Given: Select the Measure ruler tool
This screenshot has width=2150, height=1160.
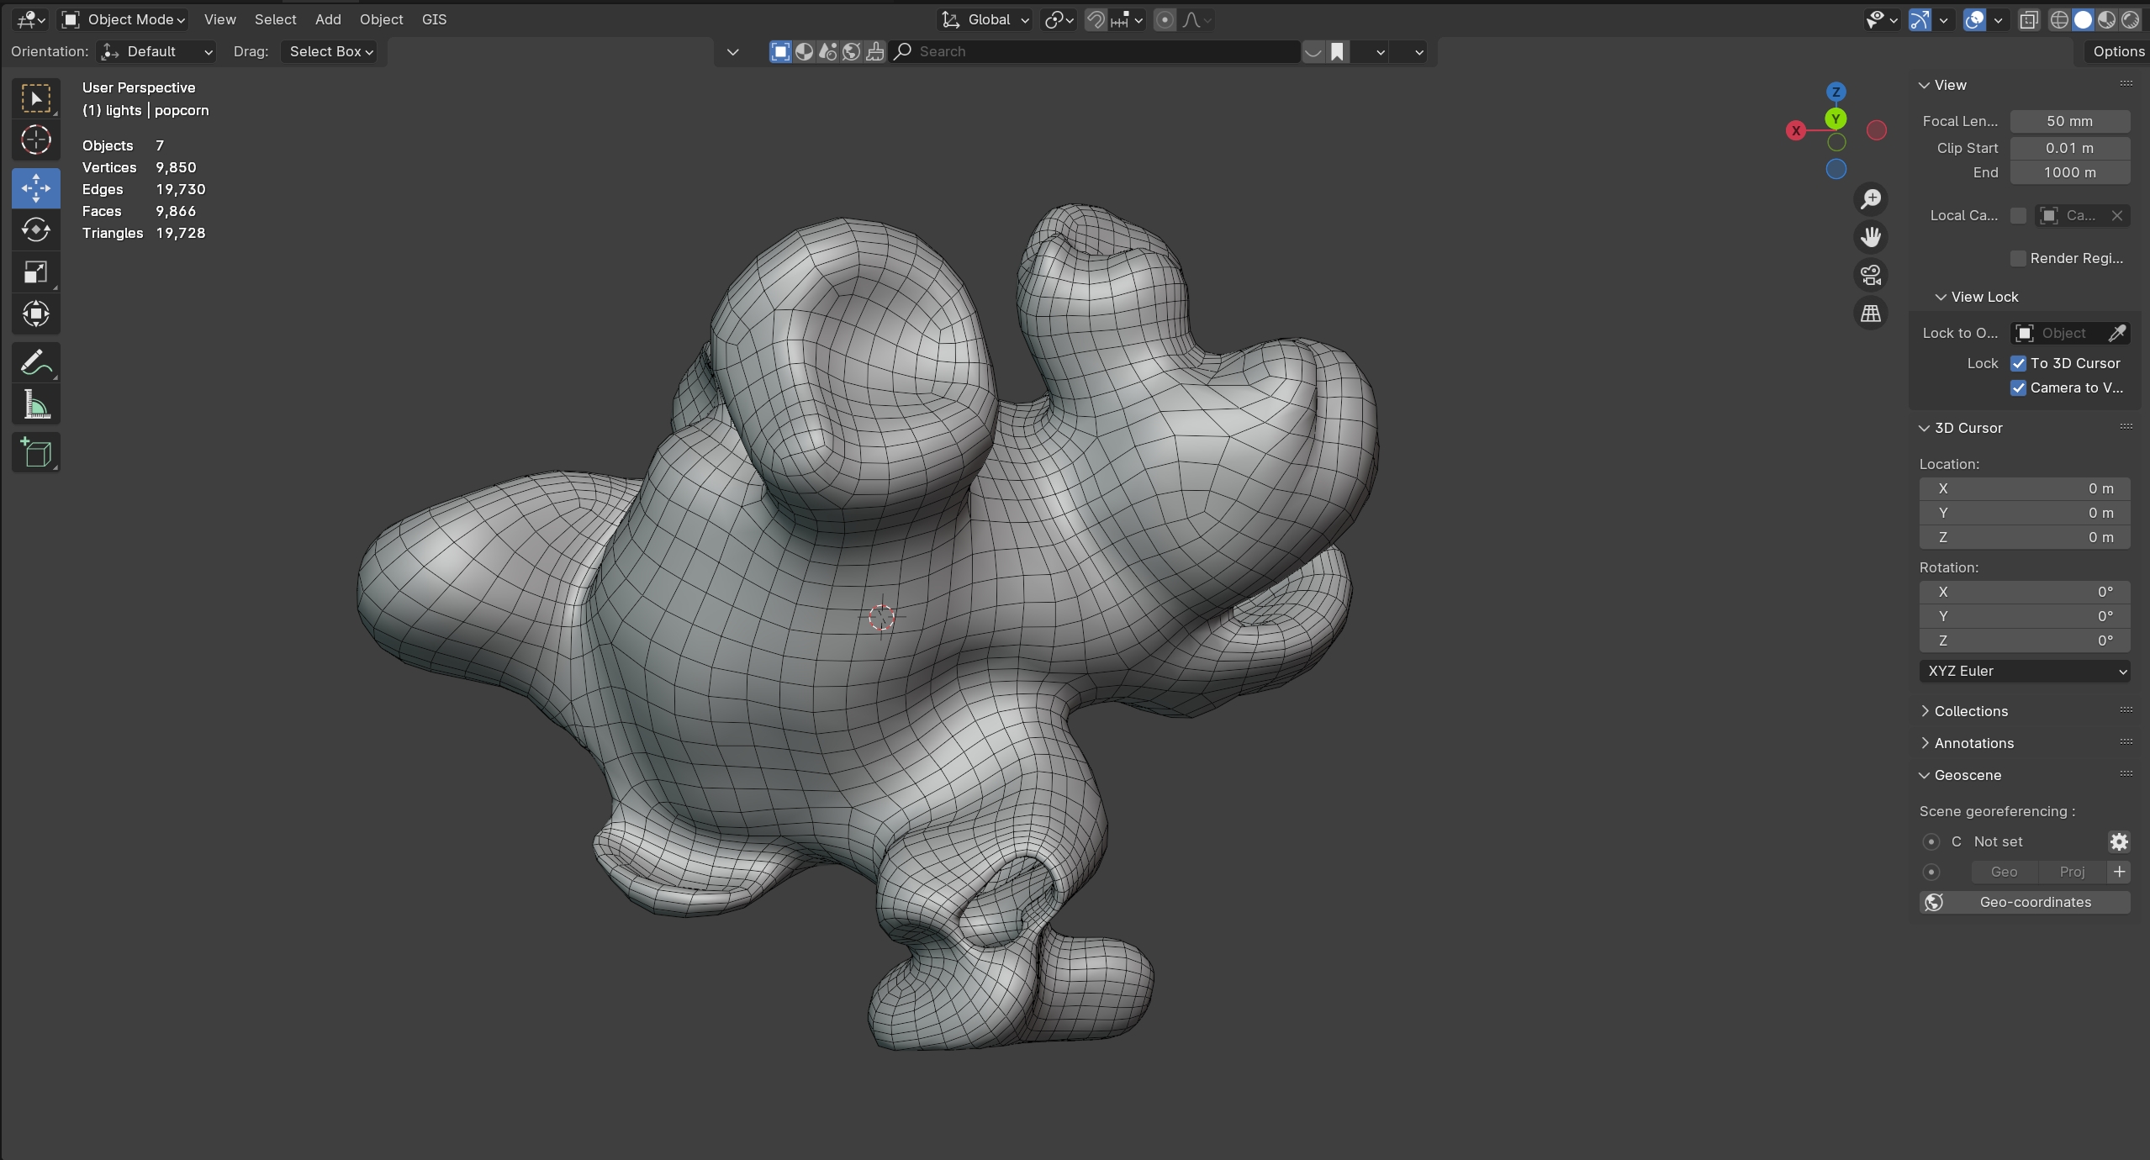Looking at the screenshot, I should pyautogui.click(x=35, y=405).
